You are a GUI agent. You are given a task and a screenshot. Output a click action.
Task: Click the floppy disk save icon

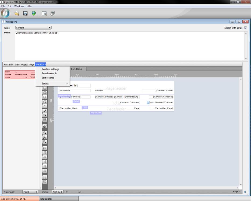(x=25, y=13)
